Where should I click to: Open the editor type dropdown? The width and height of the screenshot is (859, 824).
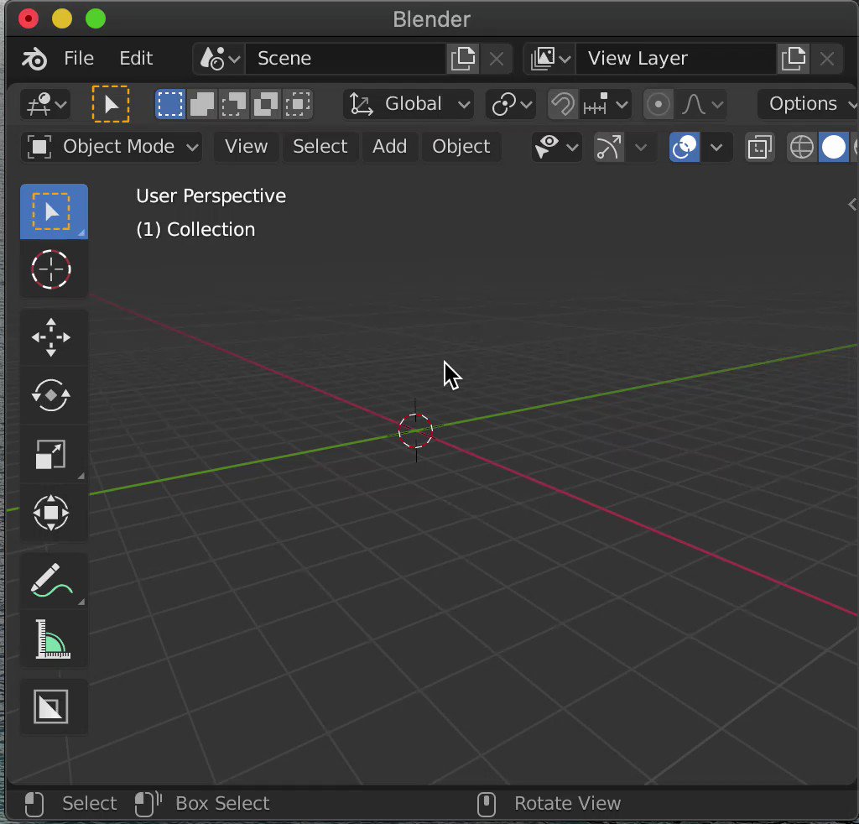45,104
